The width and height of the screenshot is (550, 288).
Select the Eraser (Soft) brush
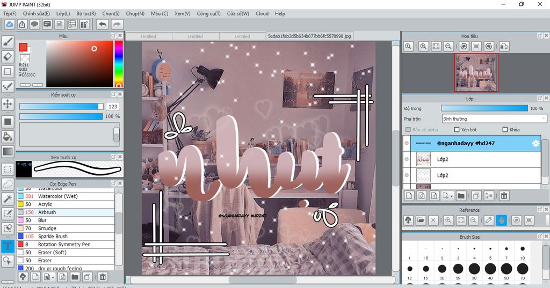click(x=66, y=253)
